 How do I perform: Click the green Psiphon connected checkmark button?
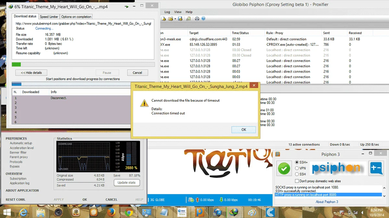click(x=284, y=168)
